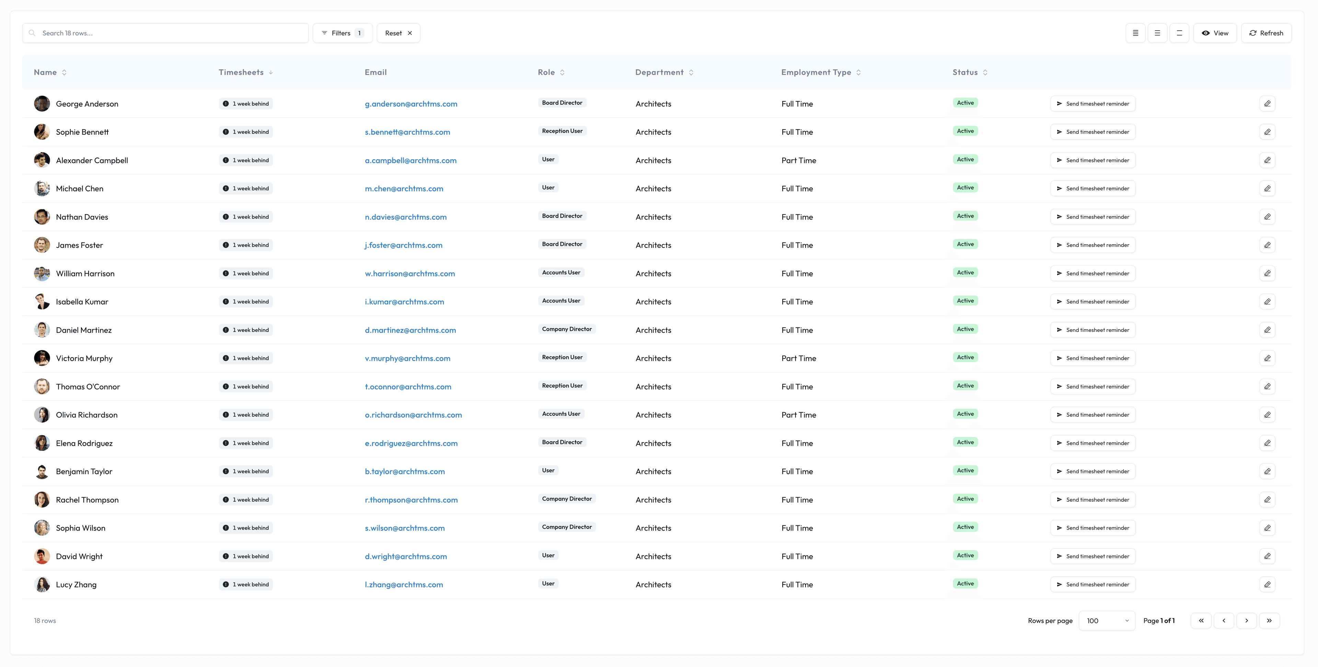
Task: Select the spacious row density icon
Action: (1179, 33)
